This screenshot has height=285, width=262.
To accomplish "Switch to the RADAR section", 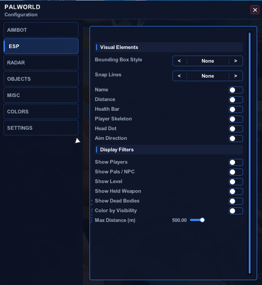I will [41, 63].
